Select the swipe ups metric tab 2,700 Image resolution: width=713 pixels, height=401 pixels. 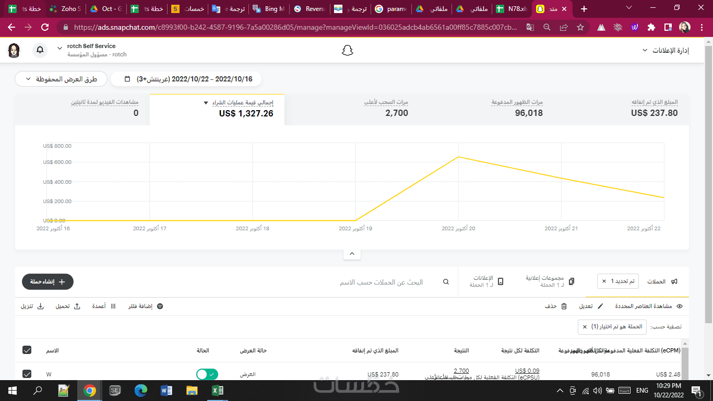tap(352, 109)
